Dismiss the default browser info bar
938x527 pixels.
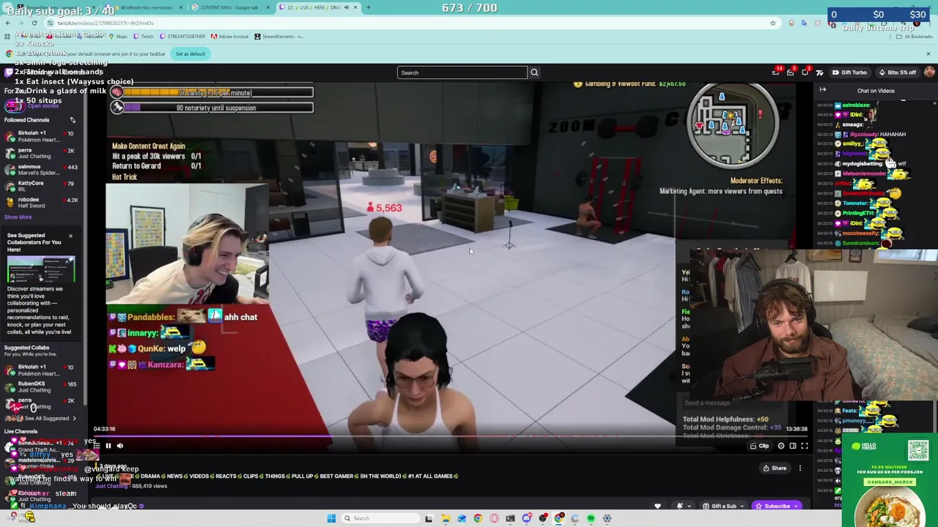click(x=928, y=53)
